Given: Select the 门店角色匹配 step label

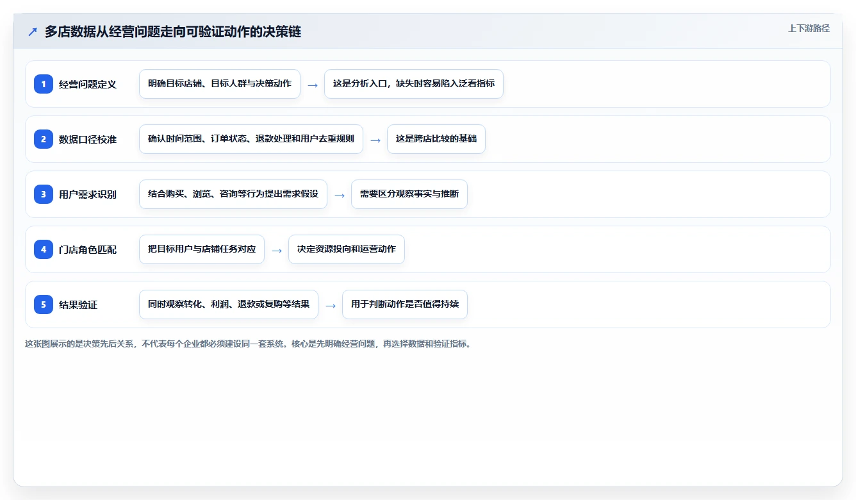Looking at the screenshot, I should (x=88, y=249).
